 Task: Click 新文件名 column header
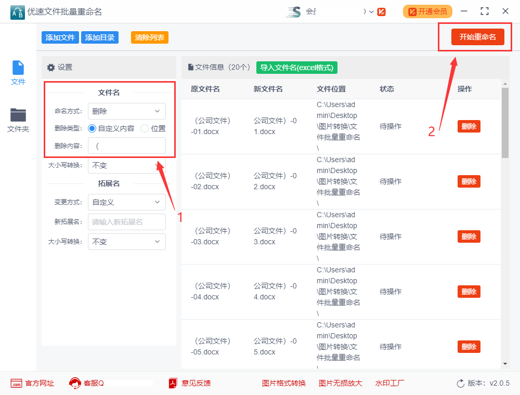[x=268, y=89]
